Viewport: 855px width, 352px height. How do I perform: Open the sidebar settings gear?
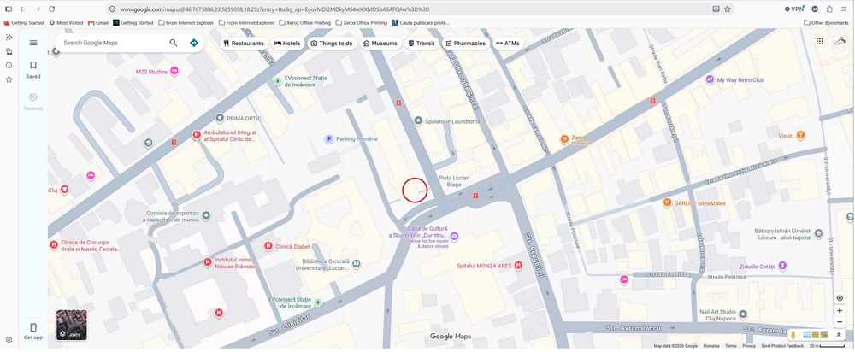click(x=9, y=339)
